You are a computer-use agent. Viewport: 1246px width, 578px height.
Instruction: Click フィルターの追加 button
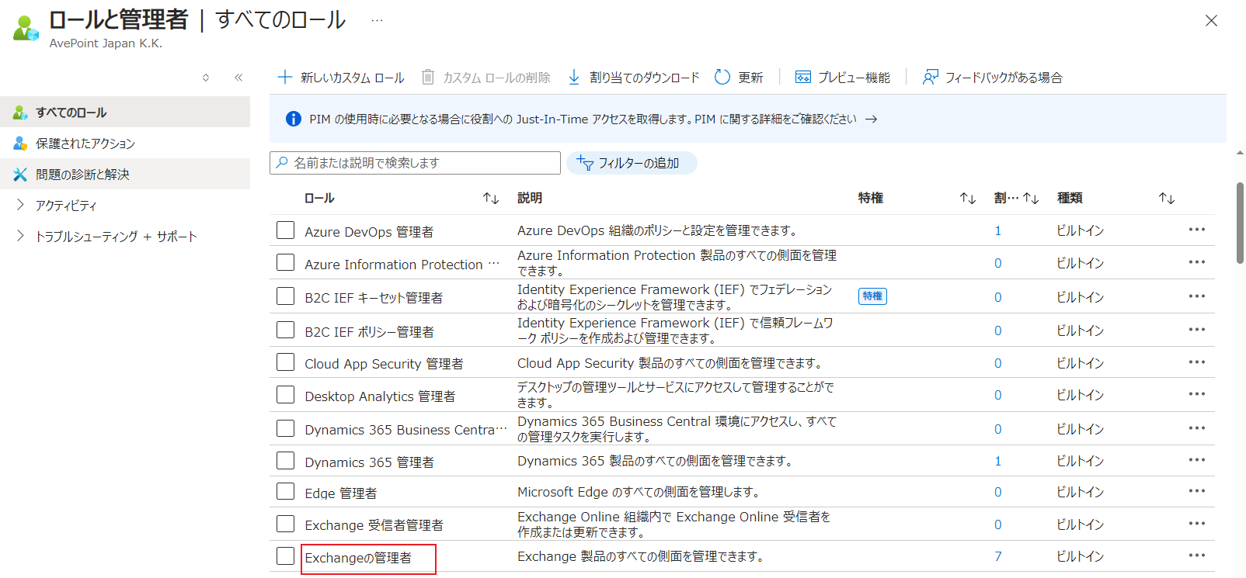632,163
